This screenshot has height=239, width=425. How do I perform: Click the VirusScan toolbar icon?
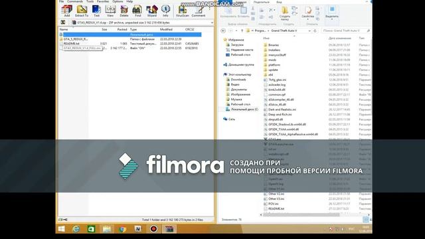[x=183, y=11]
